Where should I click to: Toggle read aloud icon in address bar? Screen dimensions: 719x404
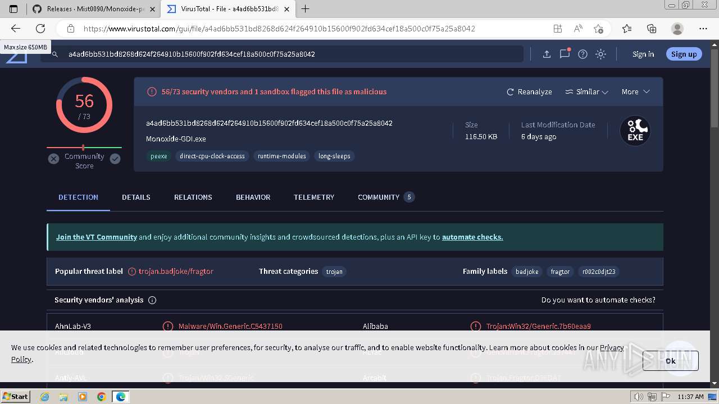tap(578, 29)
